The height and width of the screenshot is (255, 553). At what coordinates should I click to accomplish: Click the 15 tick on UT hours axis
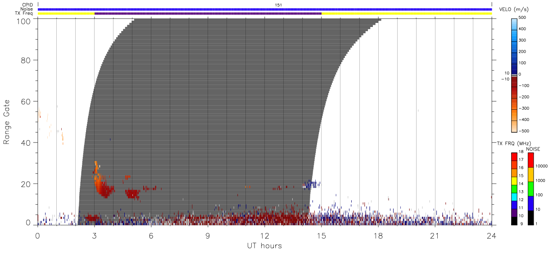[322, 236]
